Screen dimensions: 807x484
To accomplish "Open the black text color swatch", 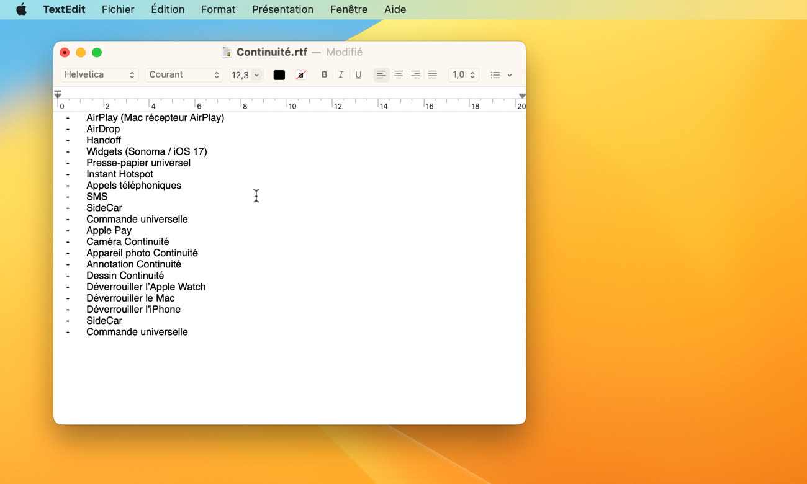I will [279, 75].
